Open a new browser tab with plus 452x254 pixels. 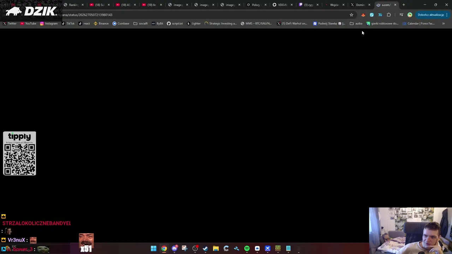click(x=404, y=5)
